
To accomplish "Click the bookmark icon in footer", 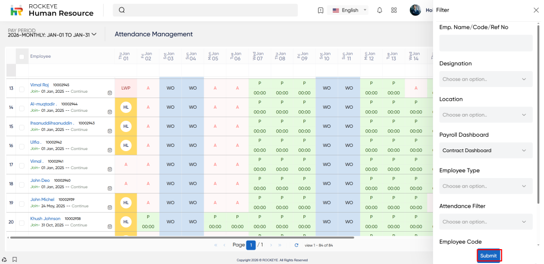I will (x=14, y=259).
